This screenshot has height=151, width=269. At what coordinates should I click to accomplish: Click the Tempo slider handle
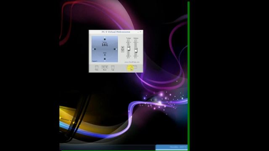click(129, 49)
